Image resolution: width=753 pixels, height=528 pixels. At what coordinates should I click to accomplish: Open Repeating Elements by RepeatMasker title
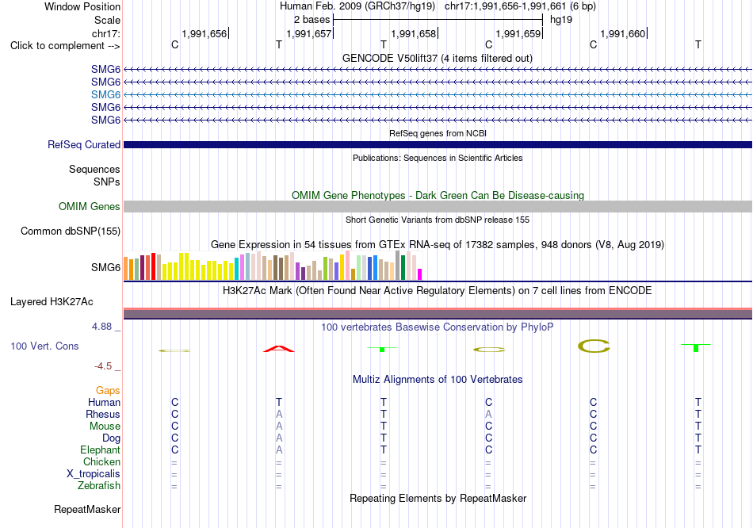438,498
